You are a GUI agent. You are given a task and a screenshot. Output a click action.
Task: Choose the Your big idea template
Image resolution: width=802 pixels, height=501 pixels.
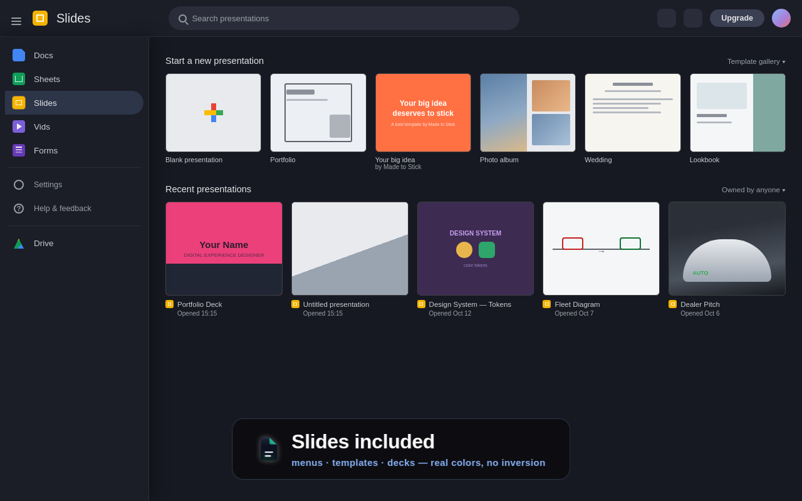423,113
